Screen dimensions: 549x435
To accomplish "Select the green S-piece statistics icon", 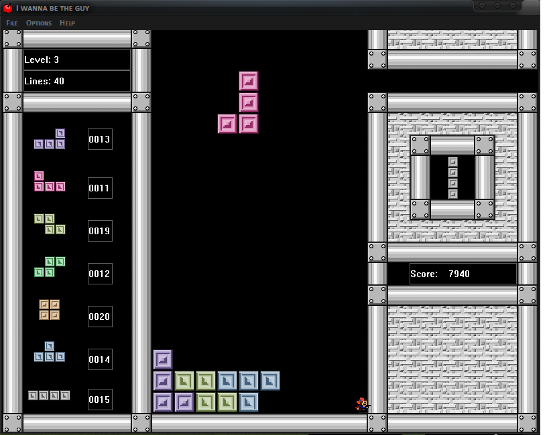I will click(50, 267).
